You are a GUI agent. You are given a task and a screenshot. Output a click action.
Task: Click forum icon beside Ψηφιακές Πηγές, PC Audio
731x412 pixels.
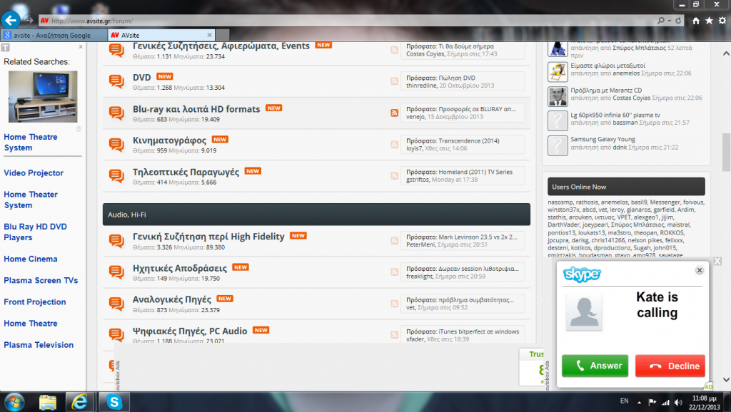116,335
